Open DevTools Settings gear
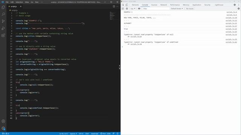 (235, 5)
